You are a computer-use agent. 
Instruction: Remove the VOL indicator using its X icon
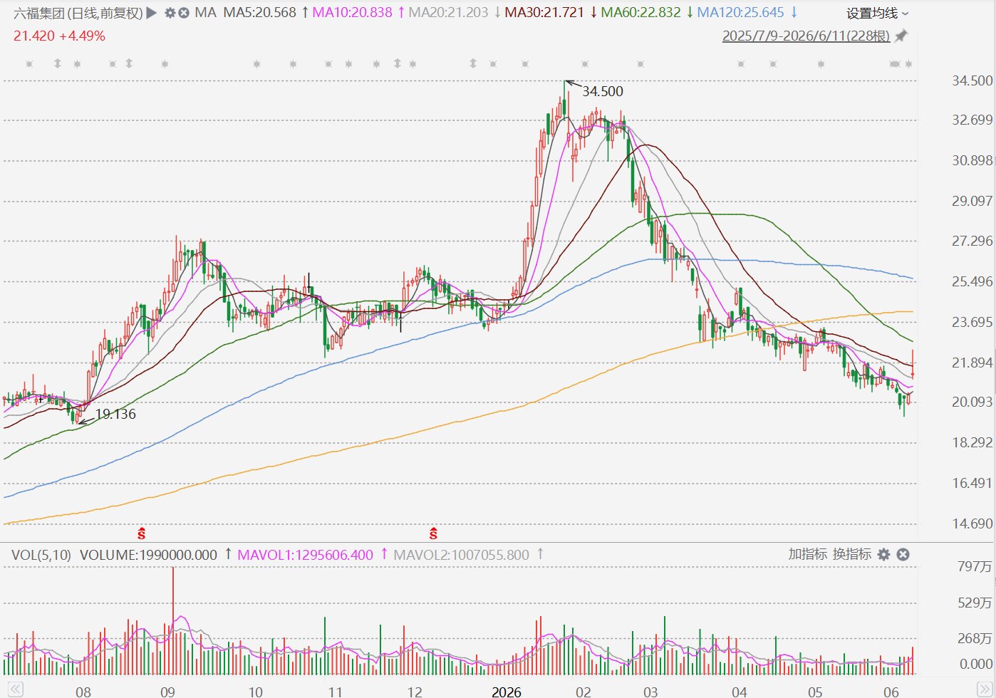[903, 554]
